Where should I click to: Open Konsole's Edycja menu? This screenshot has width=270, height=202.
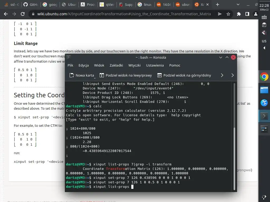[x=84, y=65]
